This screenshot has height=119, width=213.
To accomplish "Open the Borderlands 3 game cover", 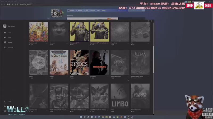I will tap(39, 32).
